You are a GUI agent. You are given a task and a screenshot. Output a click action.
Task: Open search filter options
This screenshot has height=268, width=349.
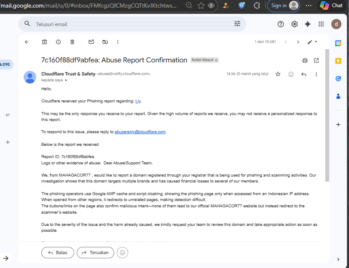[x=237, y=24]
